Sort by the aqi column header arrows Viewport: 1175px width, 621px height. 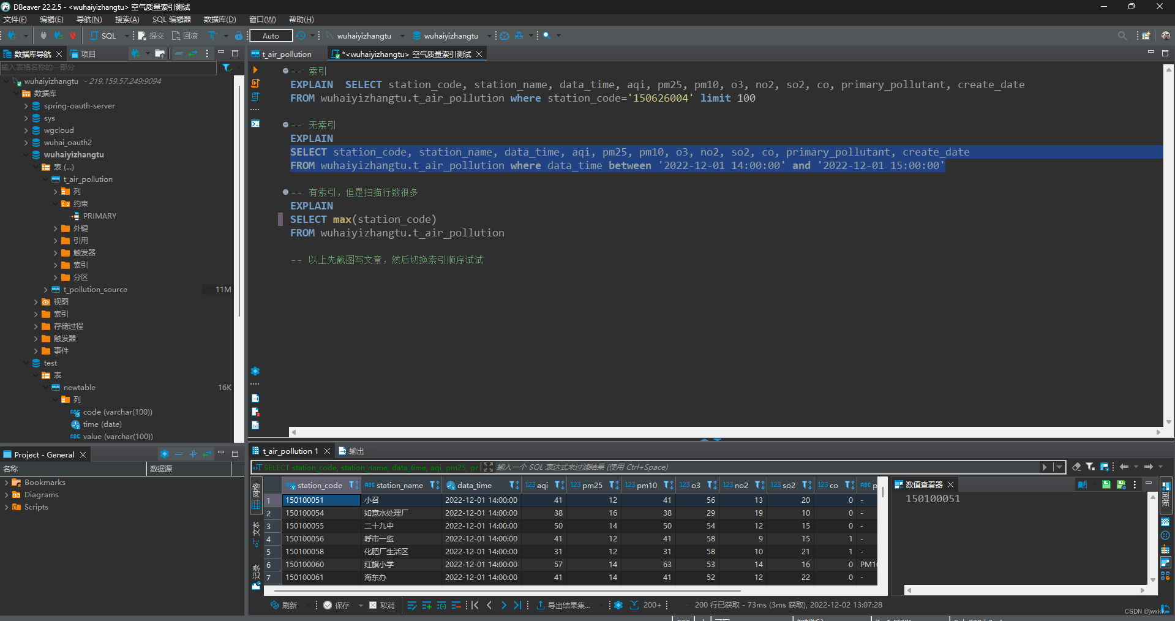coord(559,485)
